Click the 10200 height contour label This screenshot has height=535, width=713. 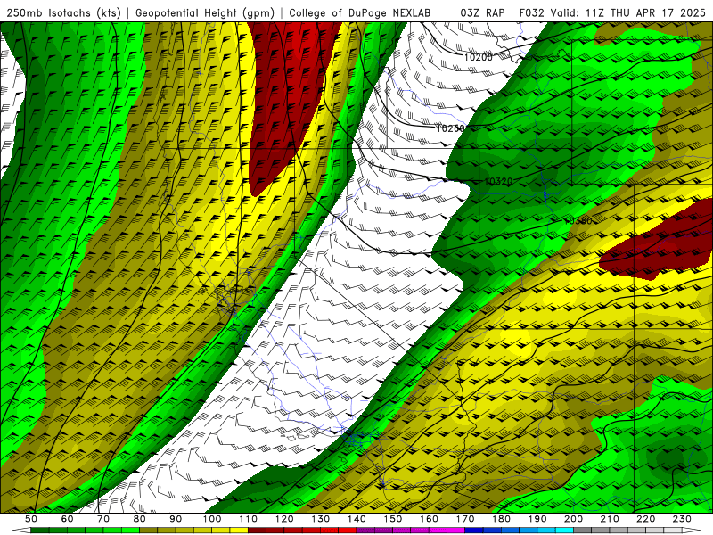click(478, 57)
